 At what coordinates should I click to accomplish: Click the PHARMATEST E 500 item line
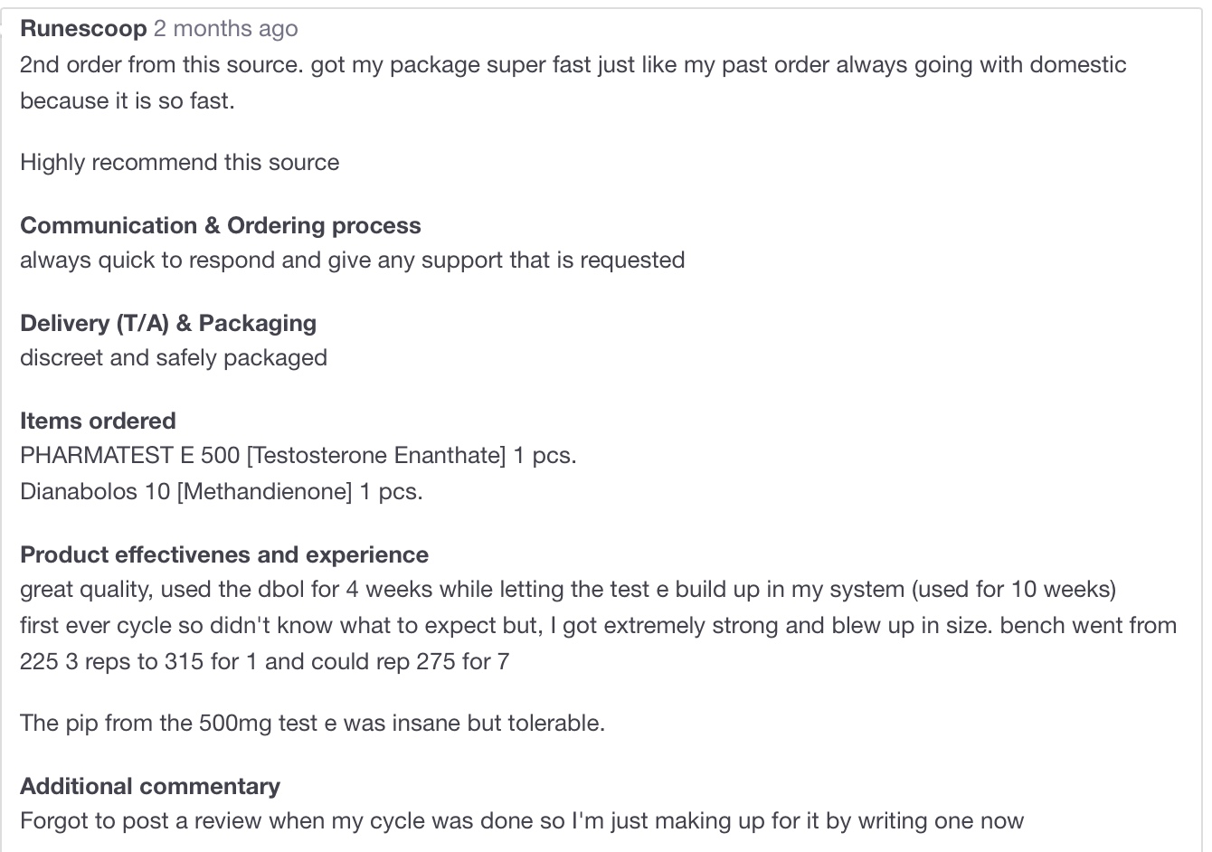[x=298, y=455]
